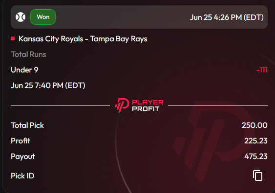Open the Kansas City Royals - Tampa Bay Rays matchup
This screenshot has height=193, width=275.
pos(83,39)
